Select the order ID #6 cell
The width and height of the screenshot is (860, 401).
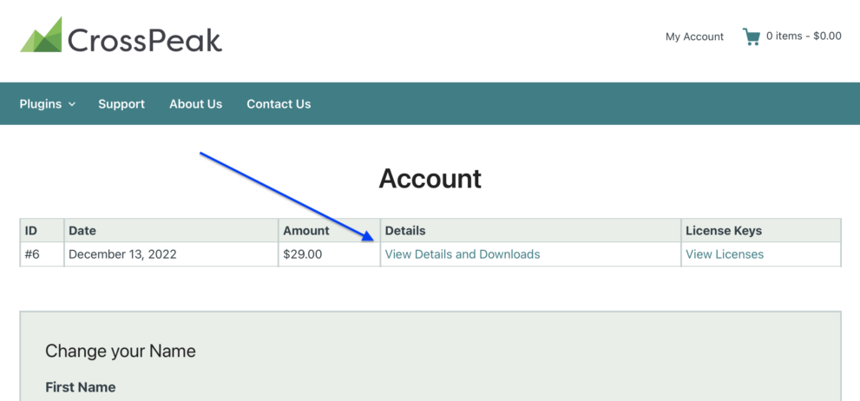pyautogui.click(x=32, y=254)
